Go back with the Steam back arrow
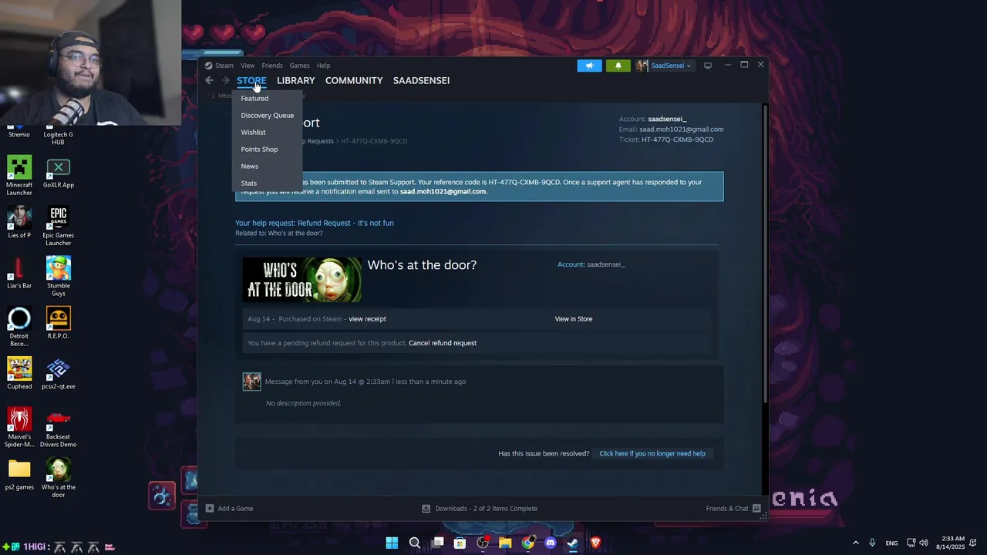The image size is (987, 555). (x=209, y=80)
